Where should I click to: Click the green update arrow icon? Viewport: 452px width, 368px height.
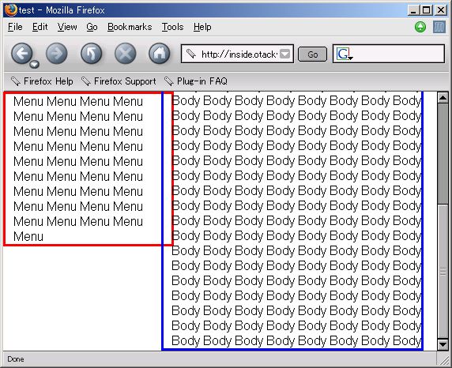[x=420, y=27]
